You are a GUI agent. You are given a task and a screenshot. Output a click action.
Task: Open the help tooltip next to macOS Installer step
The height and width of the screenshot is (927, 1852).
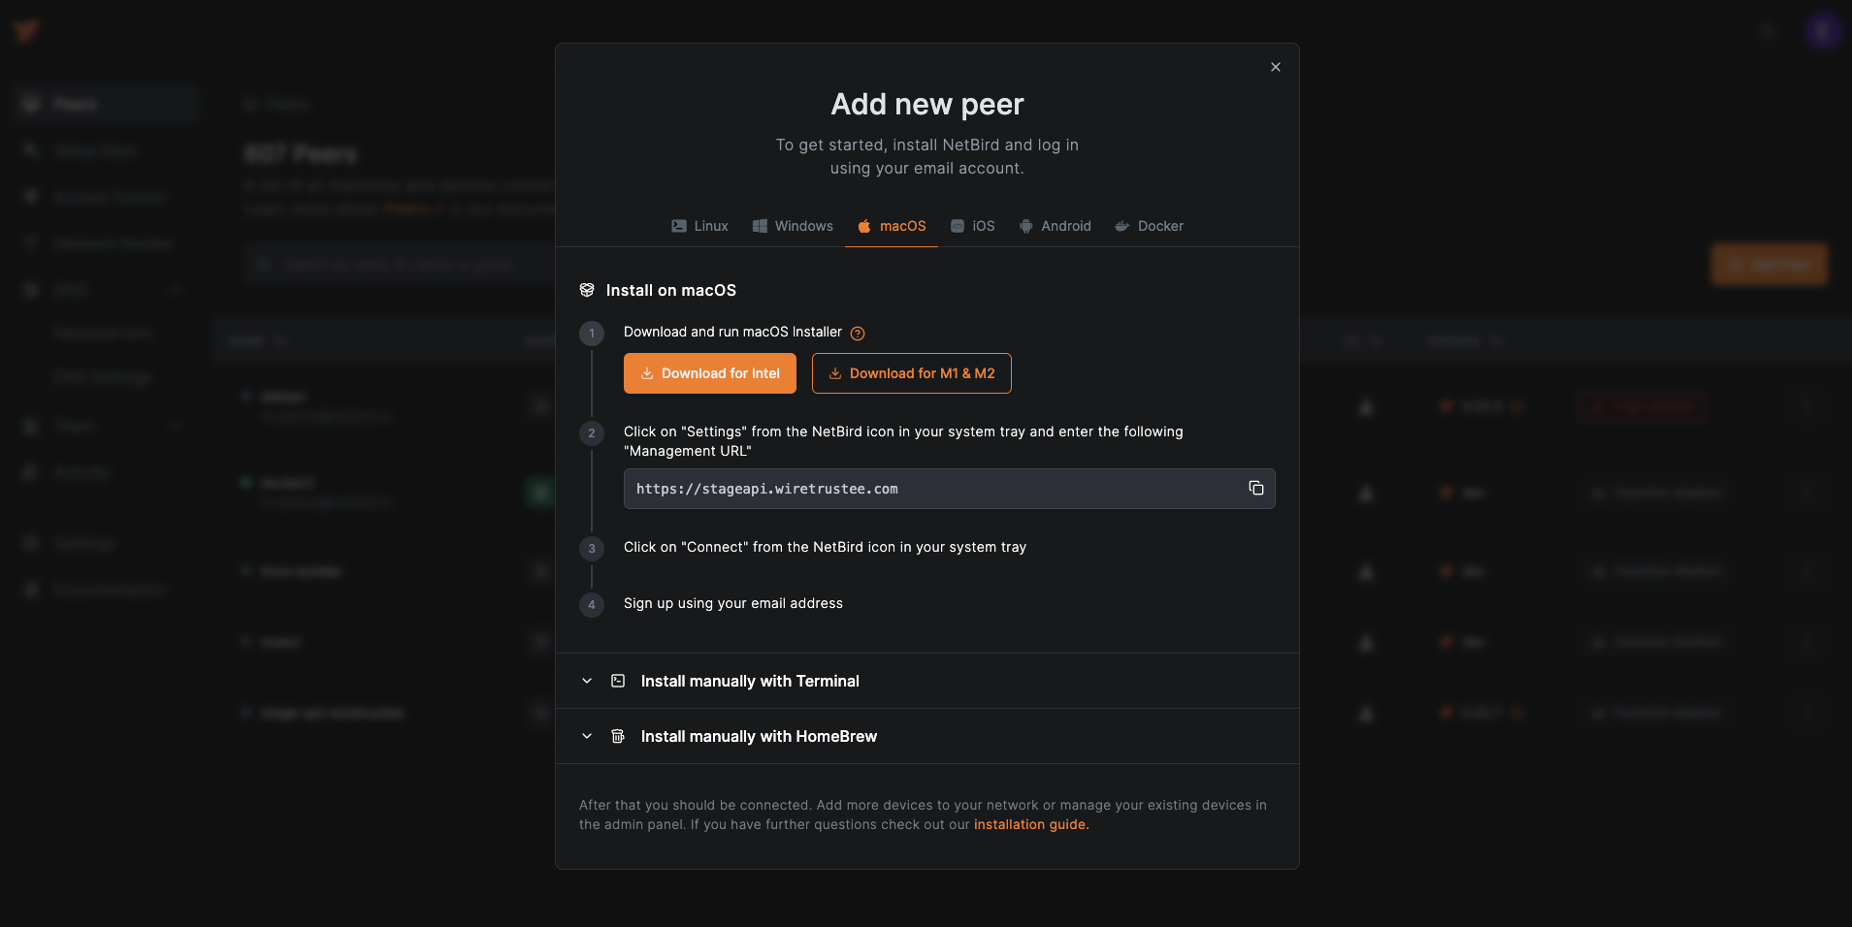click(x=858, y=333)
